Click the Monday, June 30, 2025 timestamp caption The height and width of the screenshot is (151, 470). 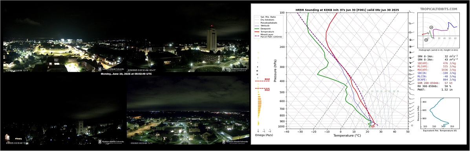[x=126, y=74]
